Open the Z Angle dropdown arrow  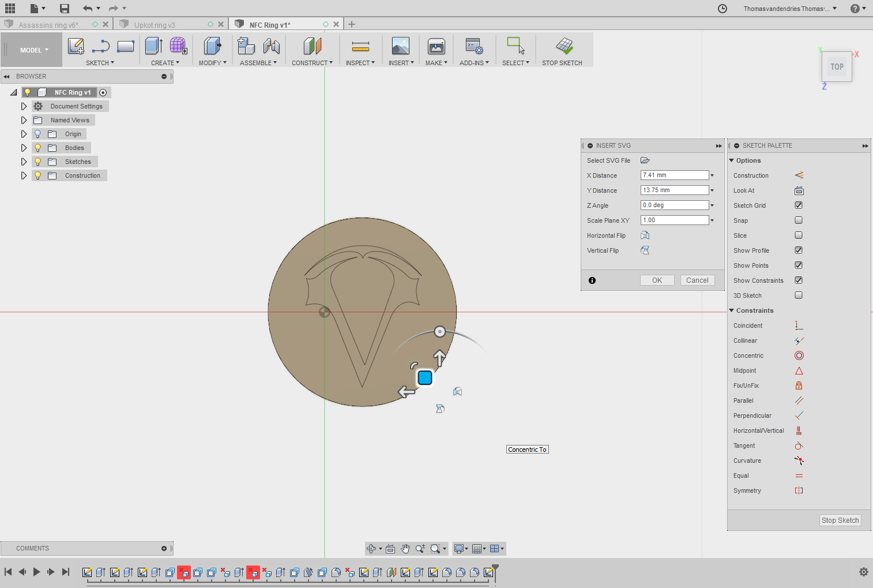coord(712,205)
